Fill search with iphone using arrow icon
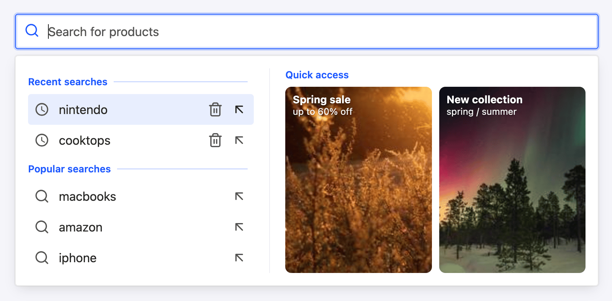612x301 pixels. pyautogui.click(x=239, y=258)
